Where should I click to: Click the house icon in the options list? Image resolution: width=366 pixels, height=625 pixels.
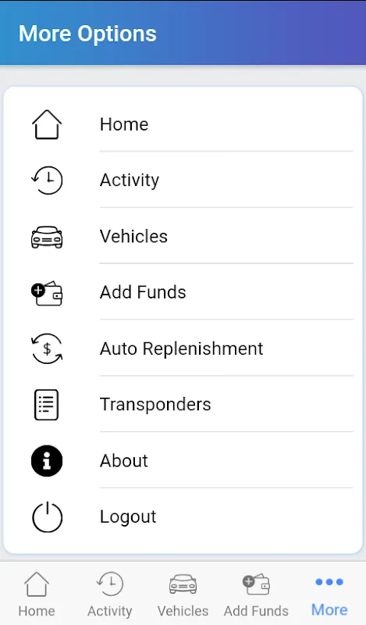tap(47, 124)
